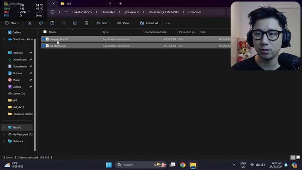Screen dimensions: 302x170
Task: Navigate to Uniscaler_COMMON breadcrumb
Action: point(163,12)
